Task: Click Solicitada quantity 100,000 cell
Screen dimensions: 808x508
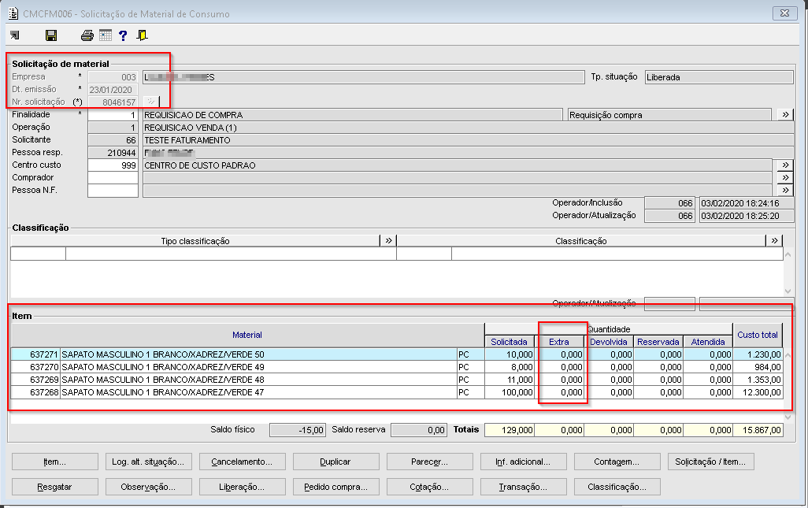Action: (x=509, y=392)
